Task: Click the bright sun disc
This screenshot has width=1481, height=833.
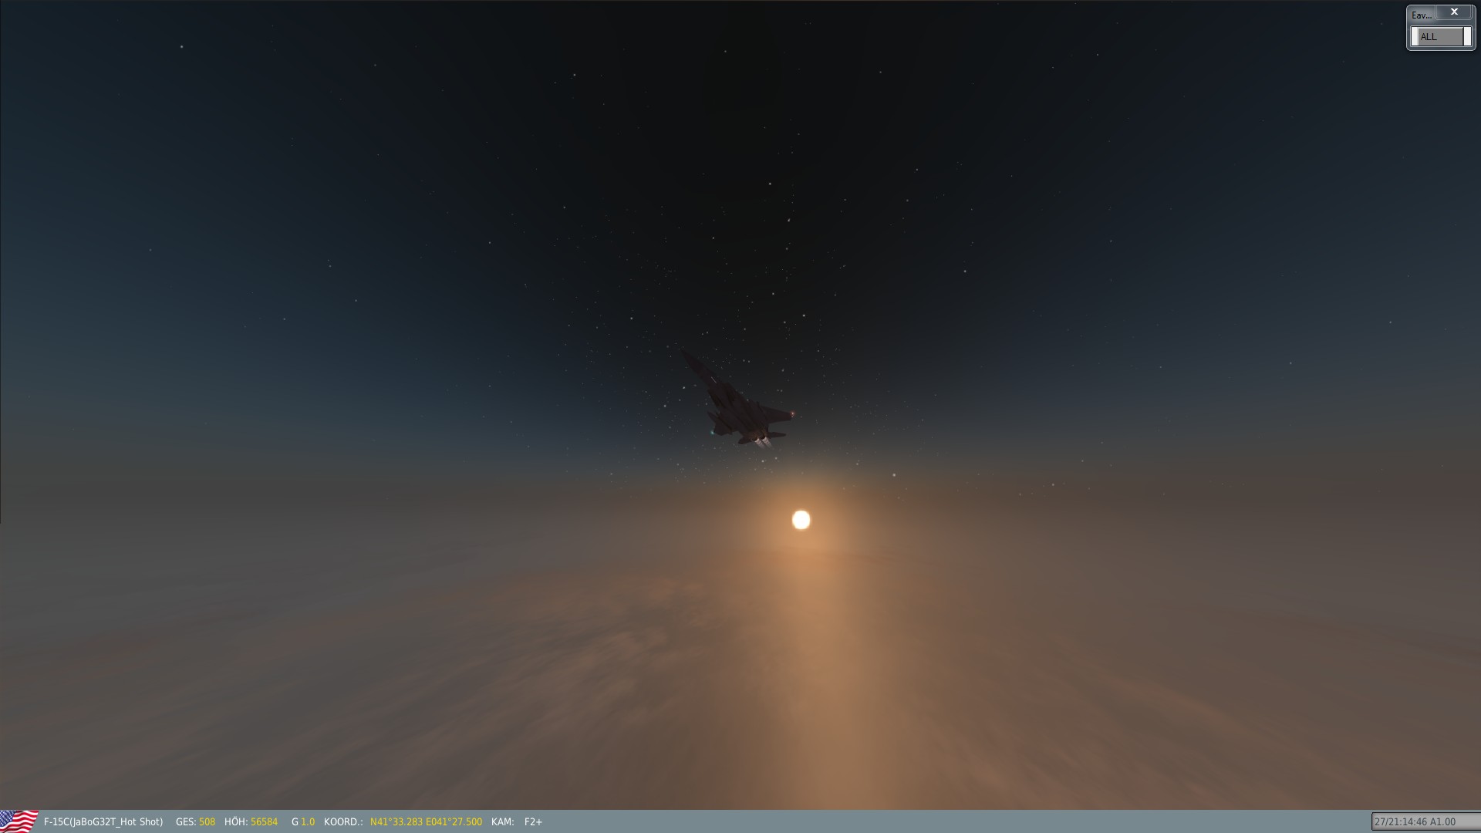Action: coord(801,521)
